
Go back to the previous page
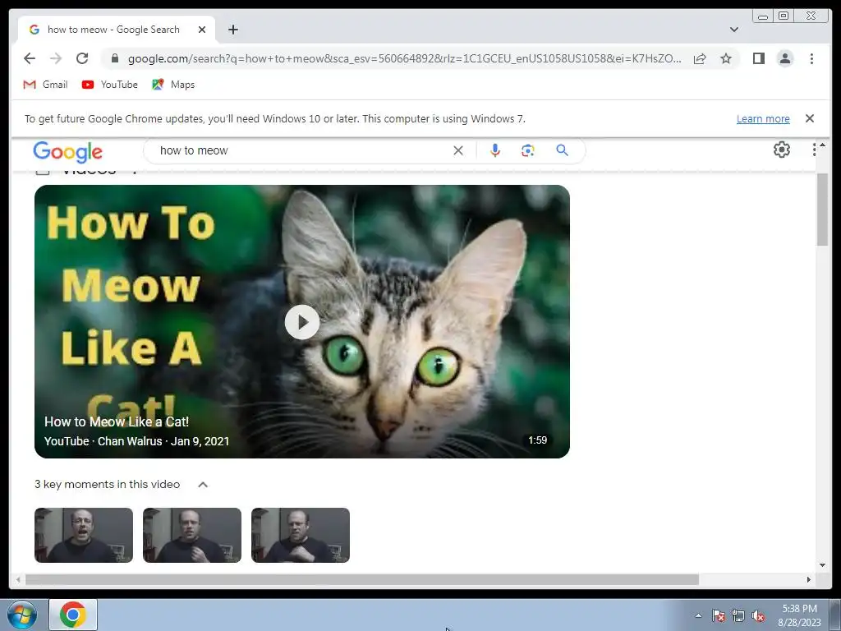pyautogui.click(x=30, y=58)
